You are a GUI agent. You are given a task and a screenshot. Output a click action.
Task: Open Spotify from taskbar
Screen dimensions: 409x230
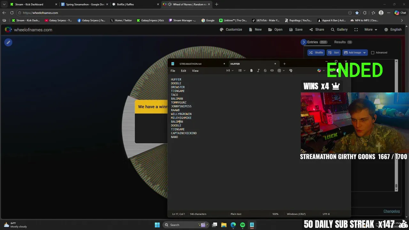[x=243, y=225]
